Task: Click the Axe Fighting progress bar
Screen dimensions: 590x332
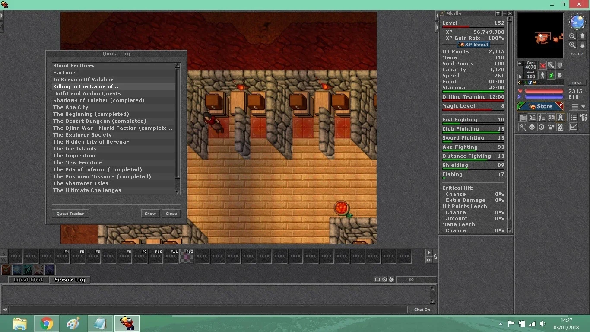Action: point(473,151)
